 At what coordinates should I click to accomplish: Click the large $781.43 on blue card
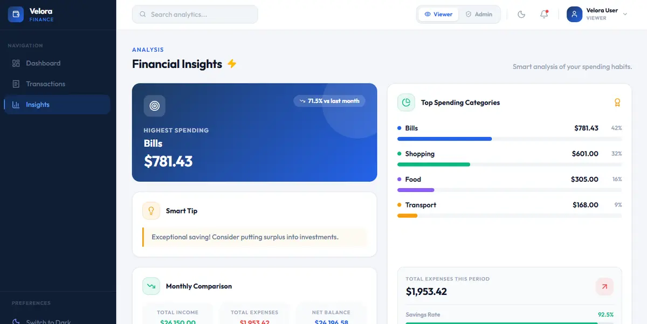(x=168, y=161)
